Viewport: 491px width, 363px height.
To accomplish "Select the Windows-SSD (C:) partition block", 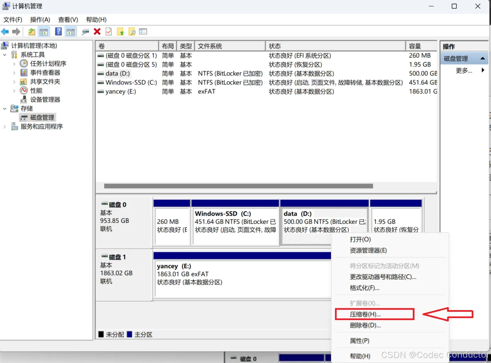I will (x=235, y=223).
